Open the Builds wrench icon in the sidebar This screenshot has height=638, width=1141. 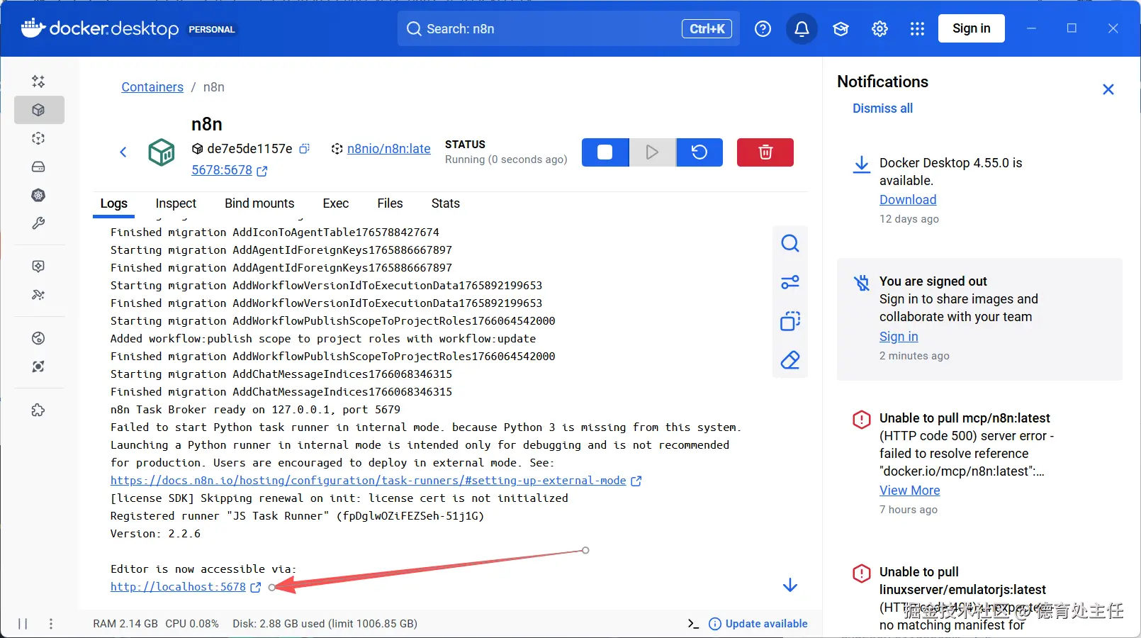38,223
